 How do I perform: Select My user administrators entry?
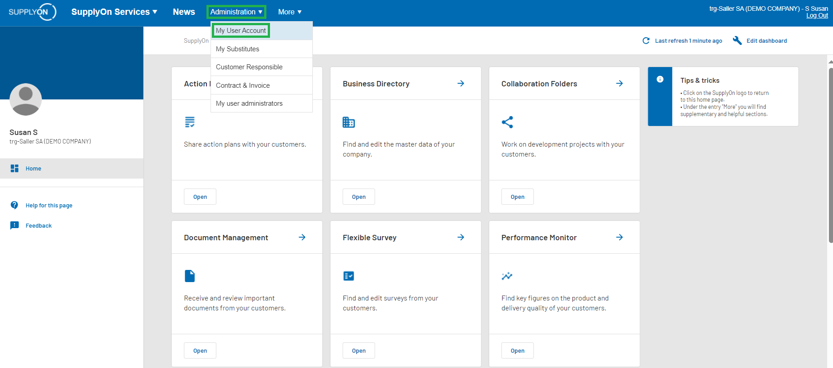click(x=261, y=103)
